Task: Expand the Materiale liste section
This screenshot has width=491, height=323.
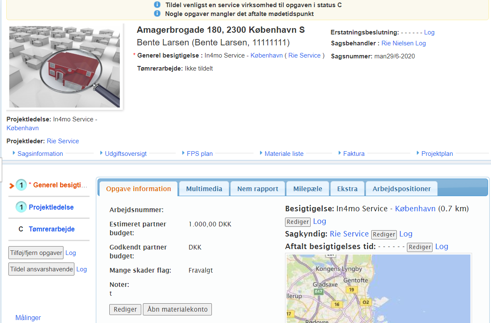Action: click(284, 154)
